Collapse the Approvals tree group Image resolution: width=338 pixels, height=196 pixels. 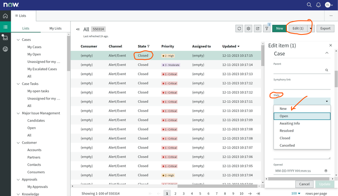pyautogui.click(x=18, y=180)
